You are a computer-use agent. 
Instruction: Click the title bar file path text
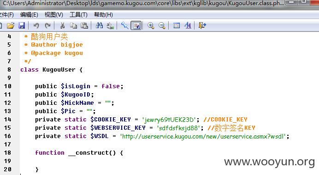[143, 3]
